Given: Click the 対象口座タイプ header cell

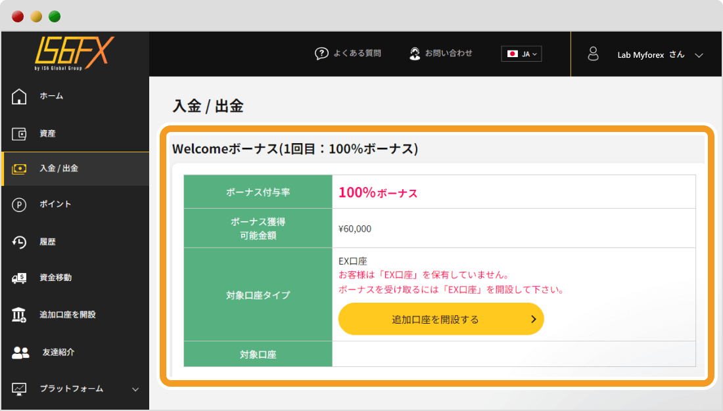Looking at the screenshot, I should tap(258, 294).
